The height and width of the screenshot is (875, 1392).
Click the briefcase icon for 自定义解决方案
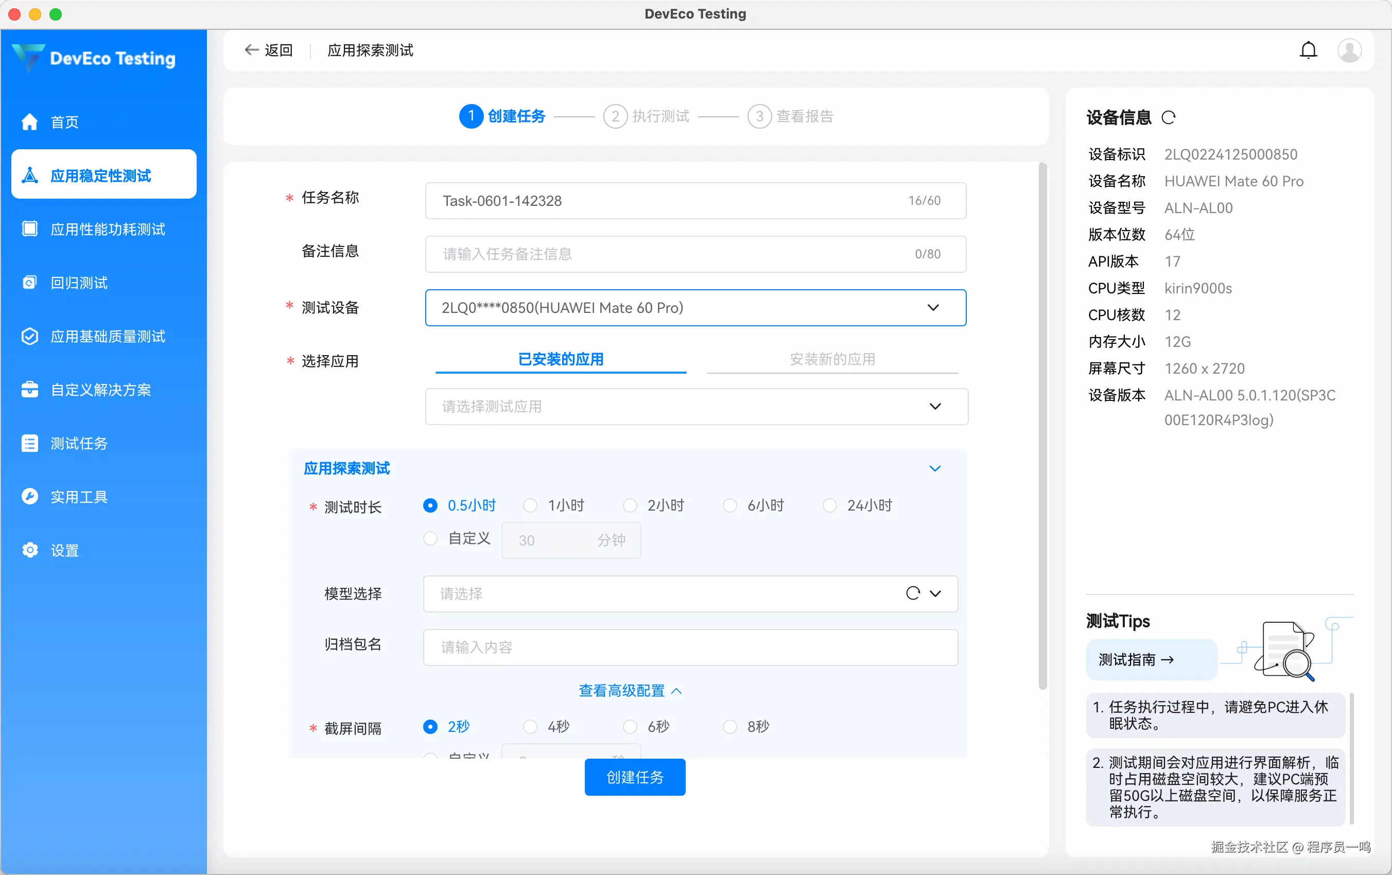pyautogui.click(x=29, y=390)
